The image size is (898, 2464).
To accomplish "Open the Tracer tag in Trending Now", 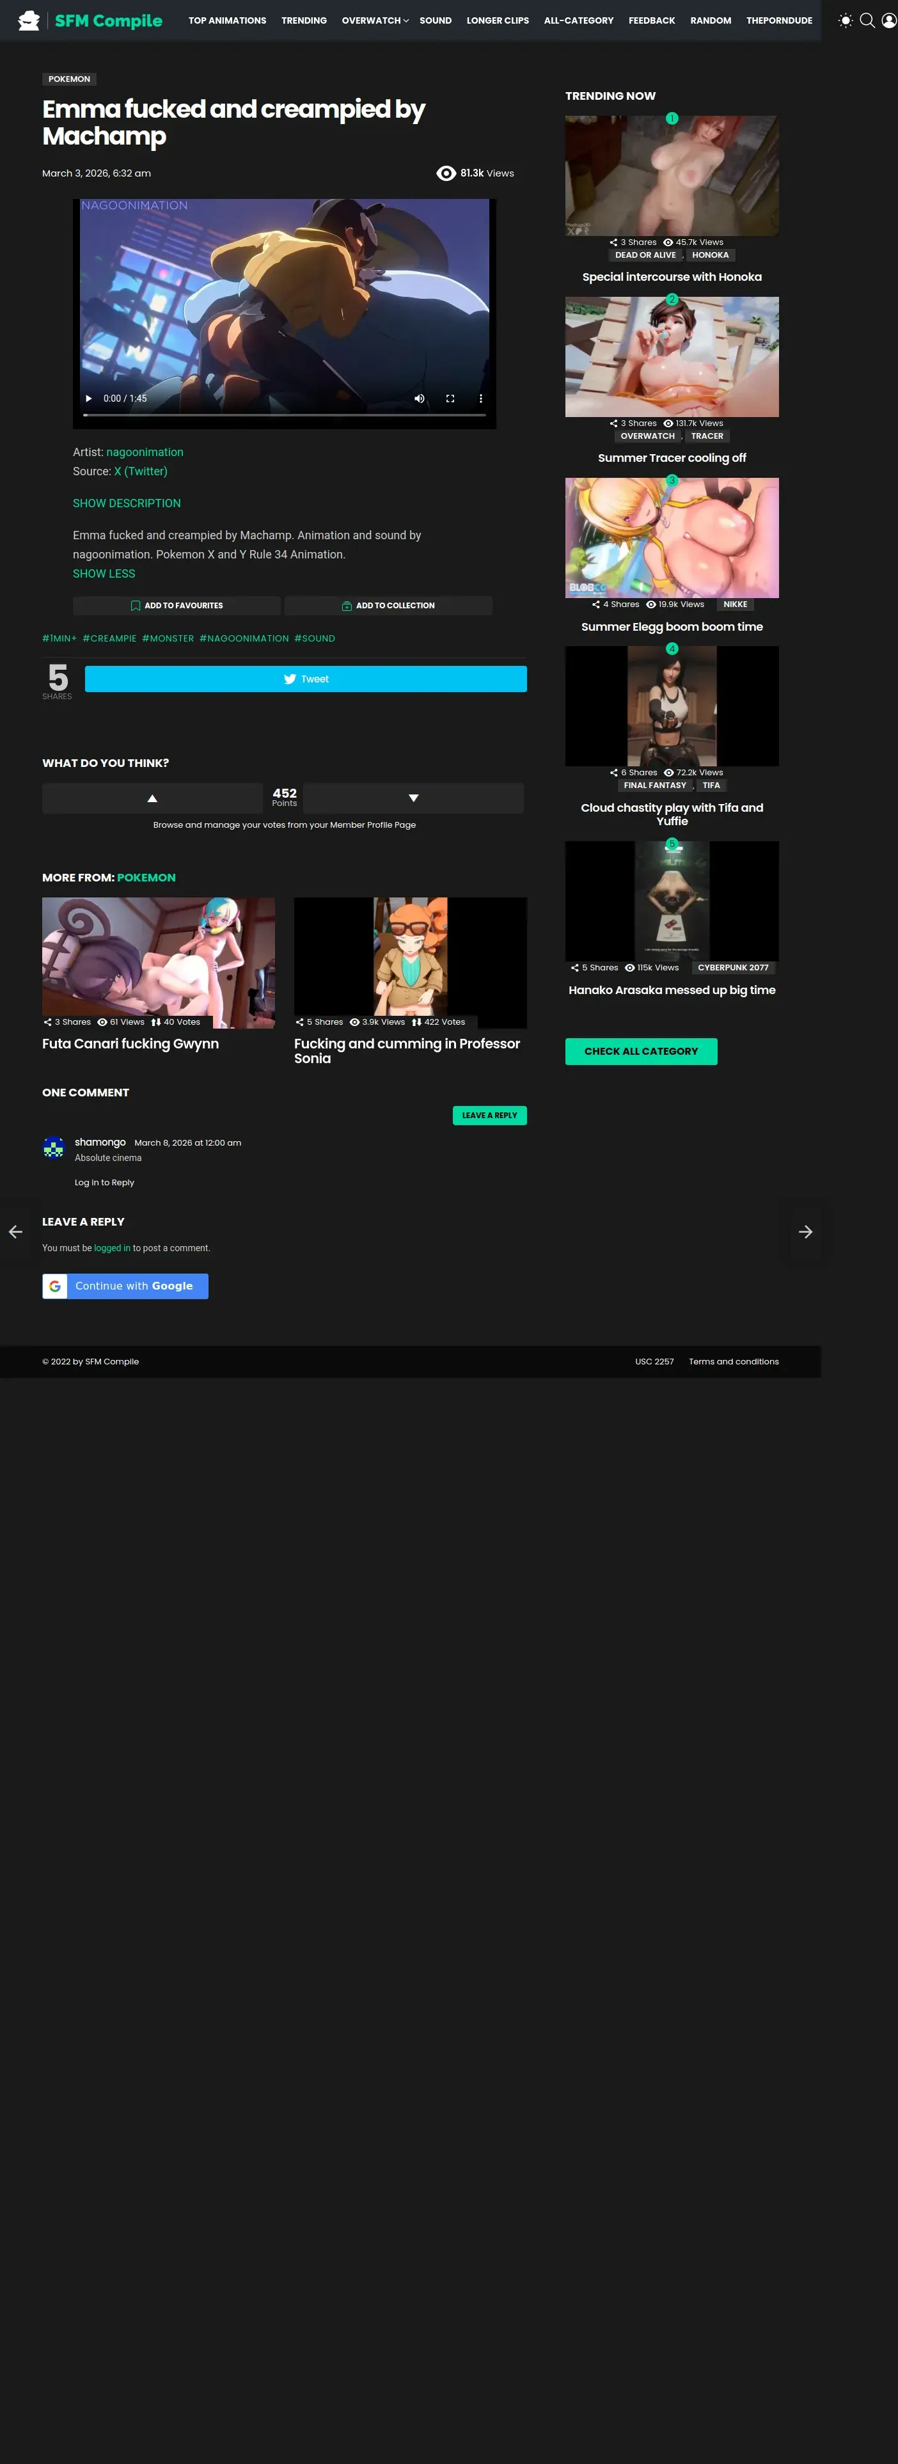I will coord(707,436).
